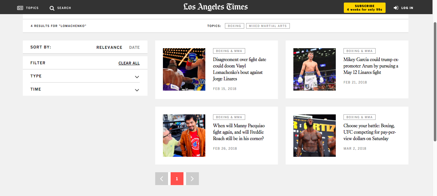This screenshot has width=437, height=196.
Task: Click the Search magnifier icon
Action: 52,8
